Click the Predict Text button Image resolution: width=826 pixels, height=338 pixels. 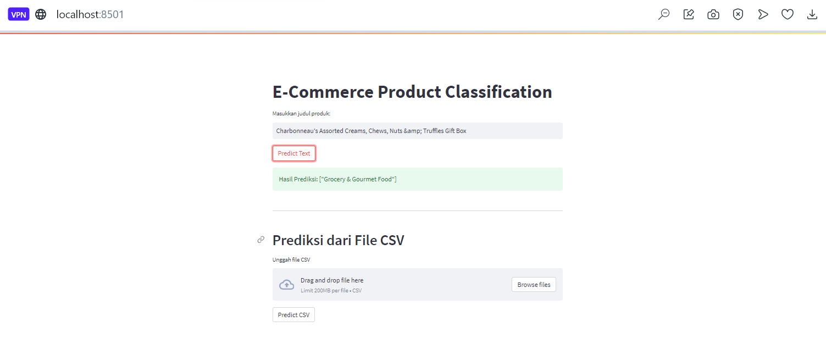tap(294, 153)
